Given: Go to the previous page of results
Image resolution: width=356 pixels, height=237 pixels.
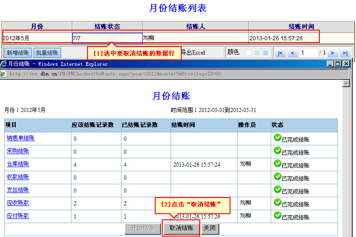Looking at the screenshot, I should pos(292,53).
